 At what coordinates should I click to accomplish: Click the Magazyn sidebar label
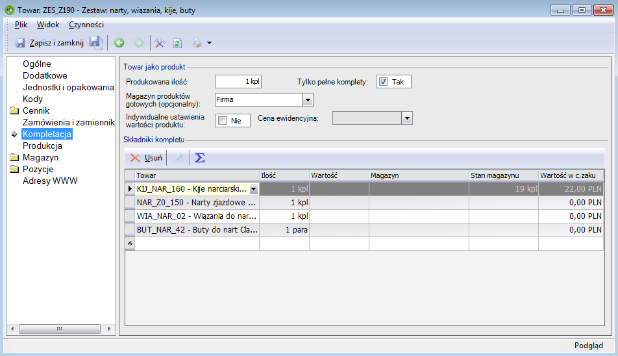40,157
